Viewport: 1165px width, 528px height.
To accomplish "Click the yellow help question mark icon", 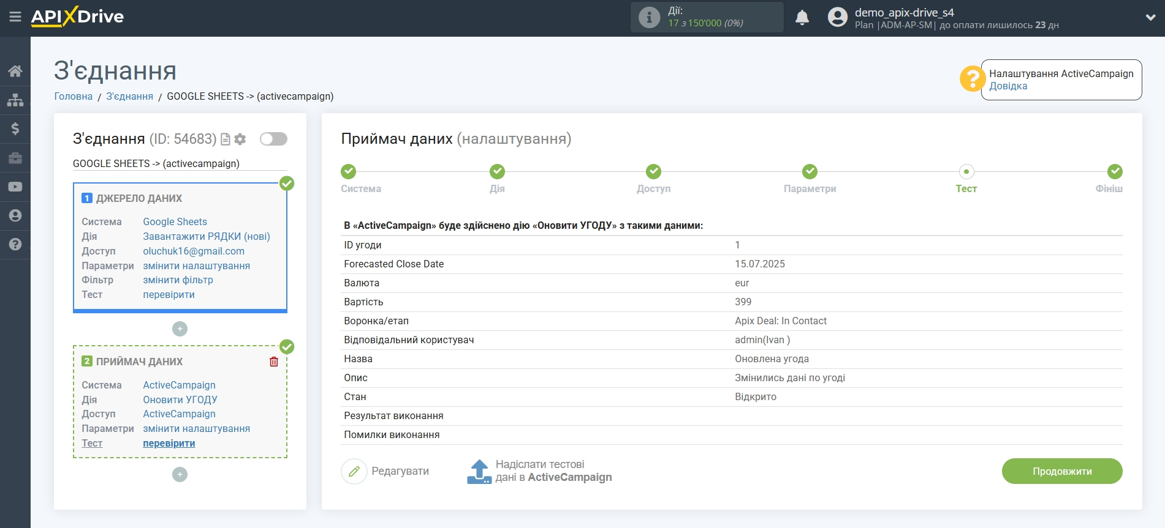I will [972, 79].
